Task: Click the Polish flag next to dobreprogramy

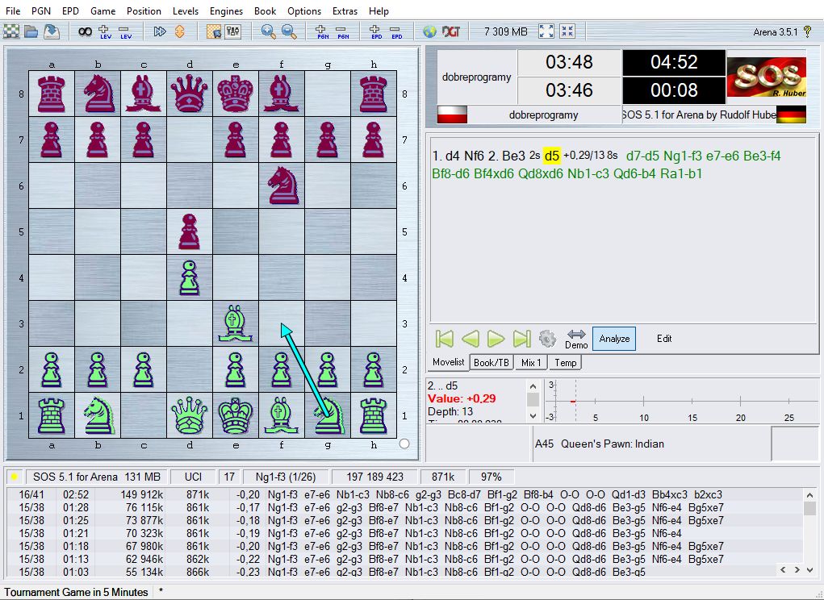Action: [452, 115]
